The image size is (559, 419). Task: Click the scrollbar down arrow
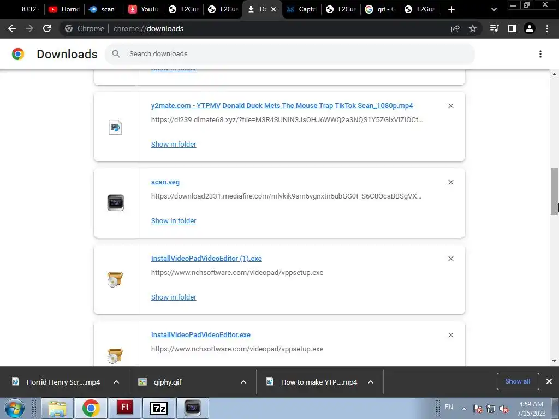pos(554,361)
